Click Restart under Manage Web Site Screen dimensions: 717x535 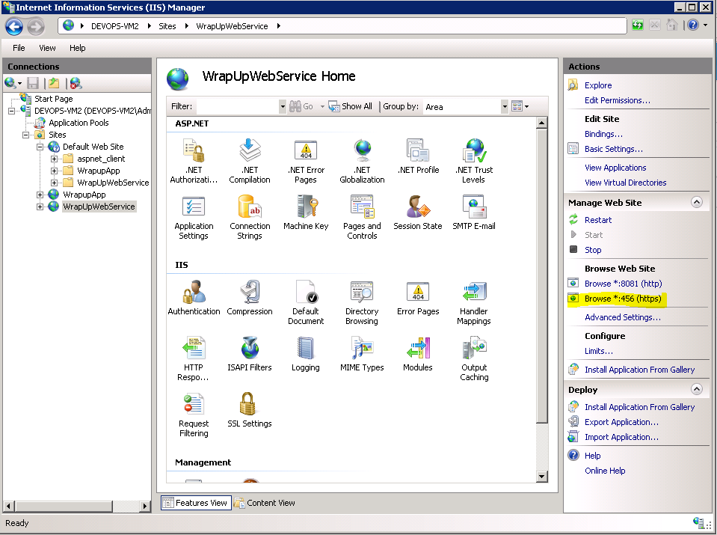[598, 220]
